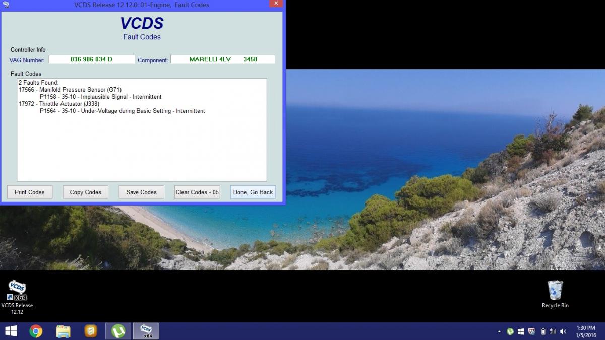Click the 'Controller Info' group label
Viewport: 605px width, 340px height.
[x=28, y=50]
